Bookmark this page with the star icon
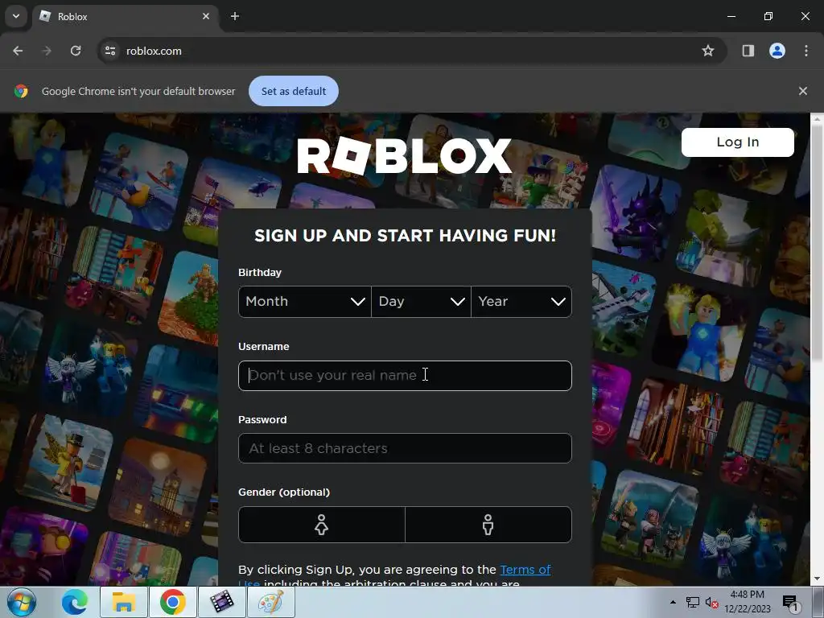This screenshot has width=824, height=618. point(708,51)
